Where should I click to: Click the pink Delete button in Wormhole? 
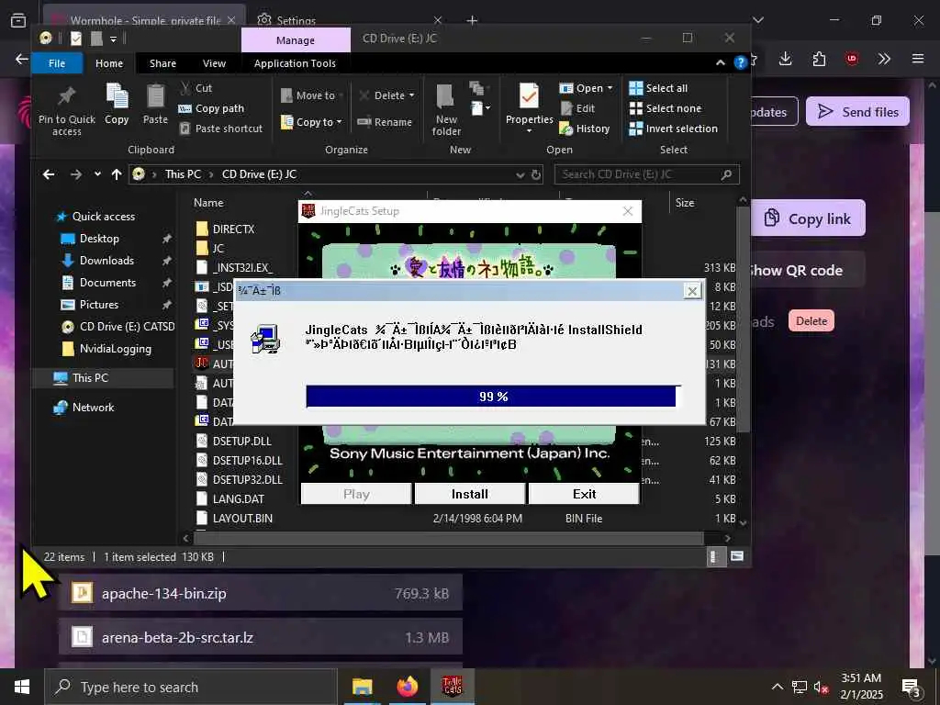point(811,320)
